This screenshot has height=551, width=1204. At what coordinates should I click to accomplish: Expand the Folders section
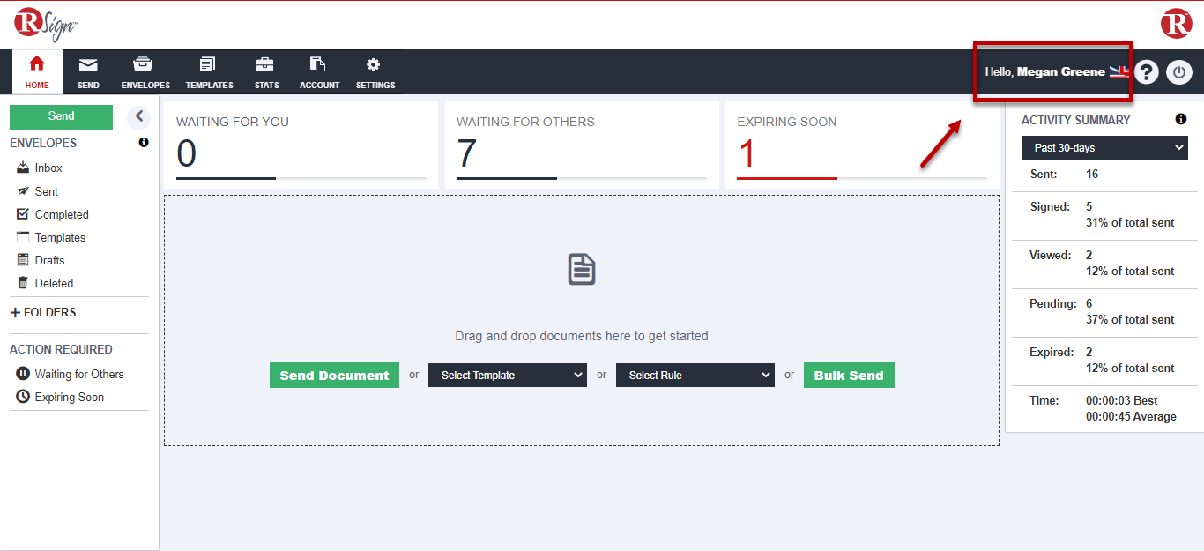click(43, 312)
